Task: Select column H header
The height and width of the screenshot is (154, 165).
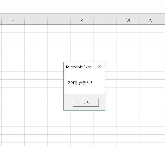Action: (x=13, y=20)
